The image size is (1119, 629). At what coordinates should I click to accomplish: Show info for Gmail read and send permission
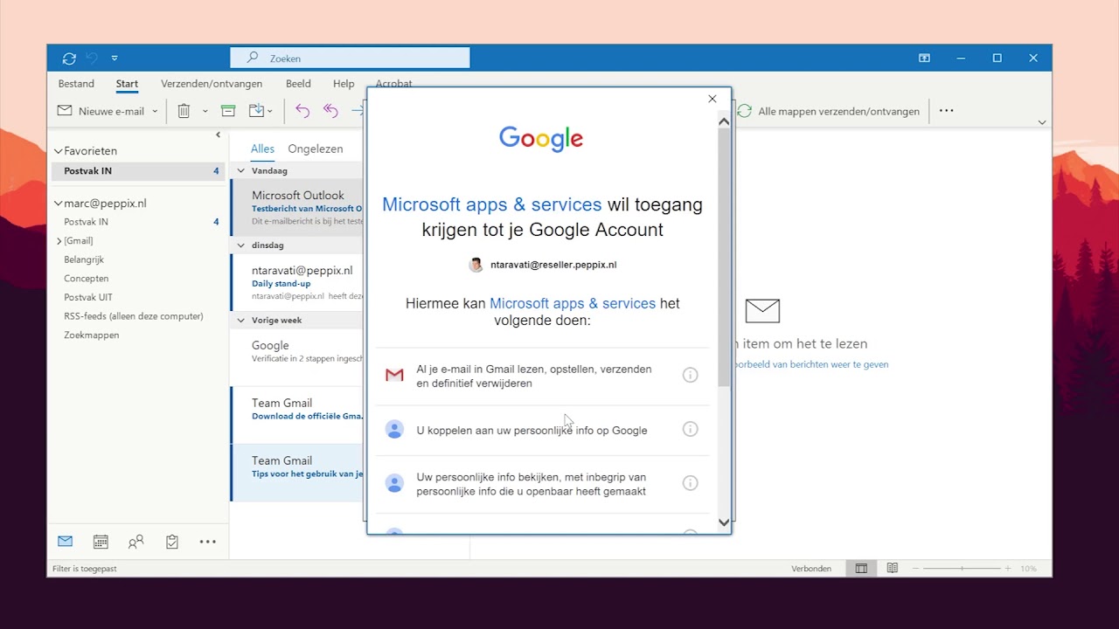[691, 376]
